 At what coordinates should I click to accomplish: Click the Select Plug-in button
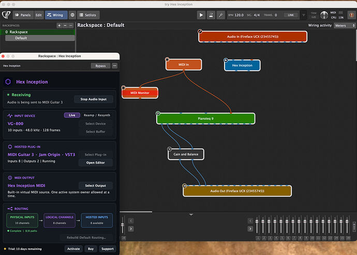tap(95, 154)
